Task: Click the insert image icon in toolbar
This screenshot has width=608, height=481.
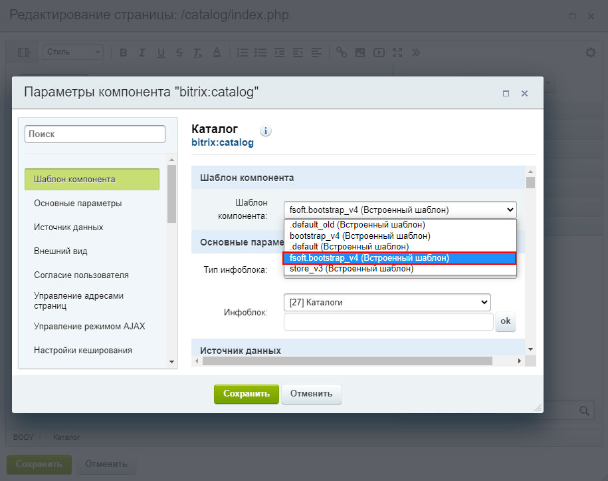Action: 359,53
